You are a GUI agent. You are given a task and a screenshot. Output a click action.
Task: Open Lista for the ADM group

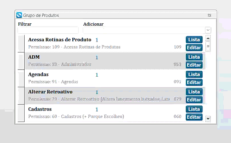coord(194,57)
